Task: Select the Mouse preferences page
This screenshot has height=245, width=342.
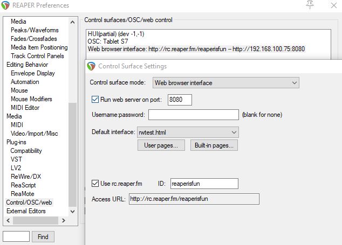Action: pos(19,90)
